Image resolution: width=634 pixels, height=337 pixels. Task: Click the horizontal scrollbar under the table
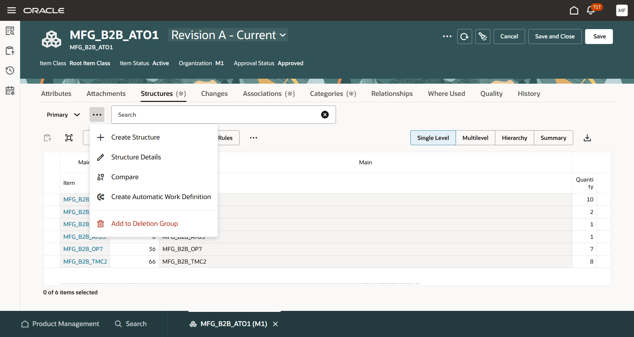coord(240,283)
